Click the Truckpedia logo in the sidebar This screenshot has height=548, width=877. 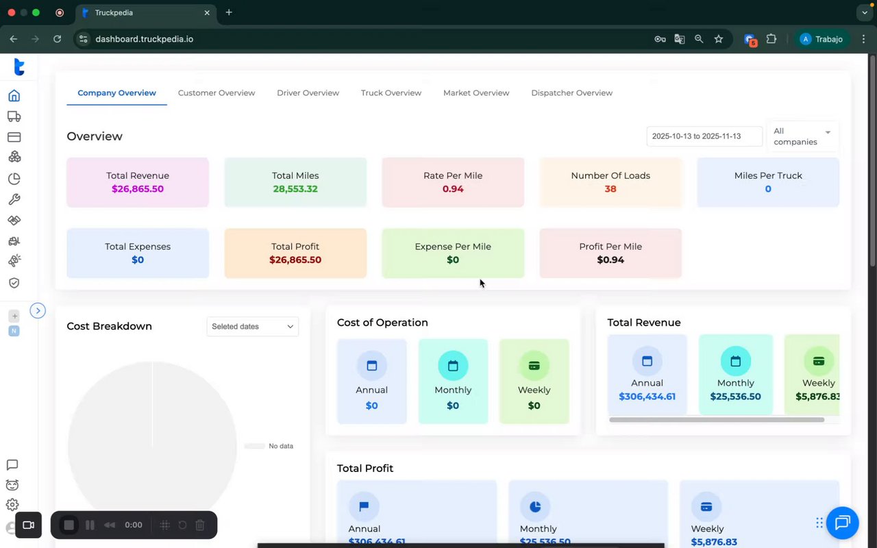[x=19, y=66]
